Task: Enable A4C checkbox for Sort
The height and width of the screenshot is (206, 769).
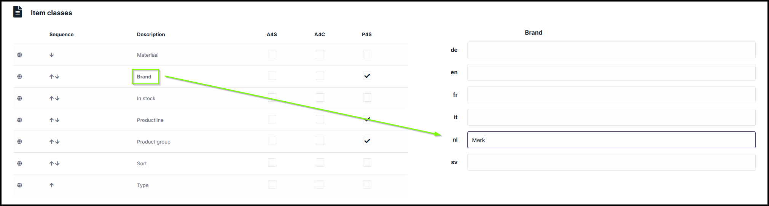Action: [x=320, y=163]
